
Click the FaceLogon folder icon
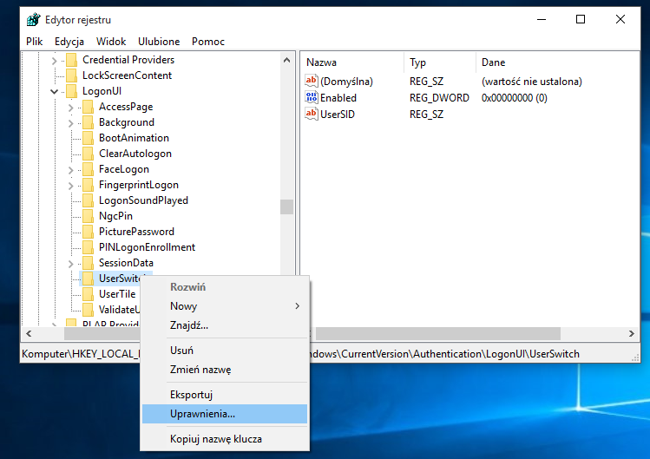pos(88,169)
